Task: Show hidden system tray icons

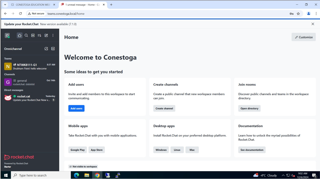Action: (x=283, y=175)
